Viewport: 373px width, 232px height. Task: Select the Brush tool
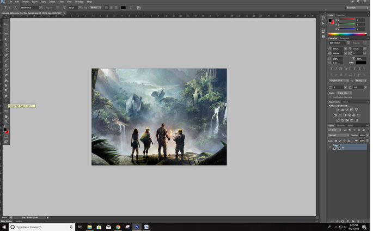[x=6, y=60]
